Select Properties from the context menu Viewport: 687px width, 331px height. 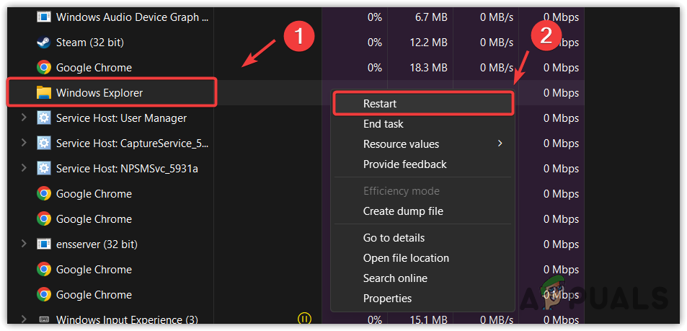(x=387, y=299)
